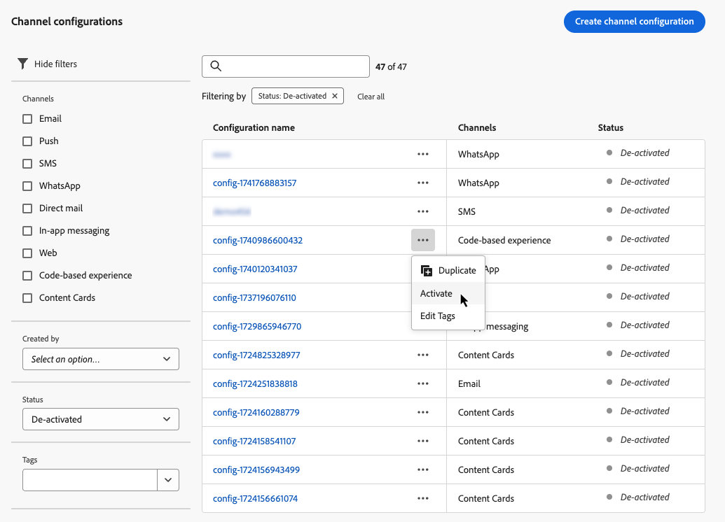Focus the configuration search field
Screen dimensions: 725x522
pyautogui.click(x=294, y=66)
